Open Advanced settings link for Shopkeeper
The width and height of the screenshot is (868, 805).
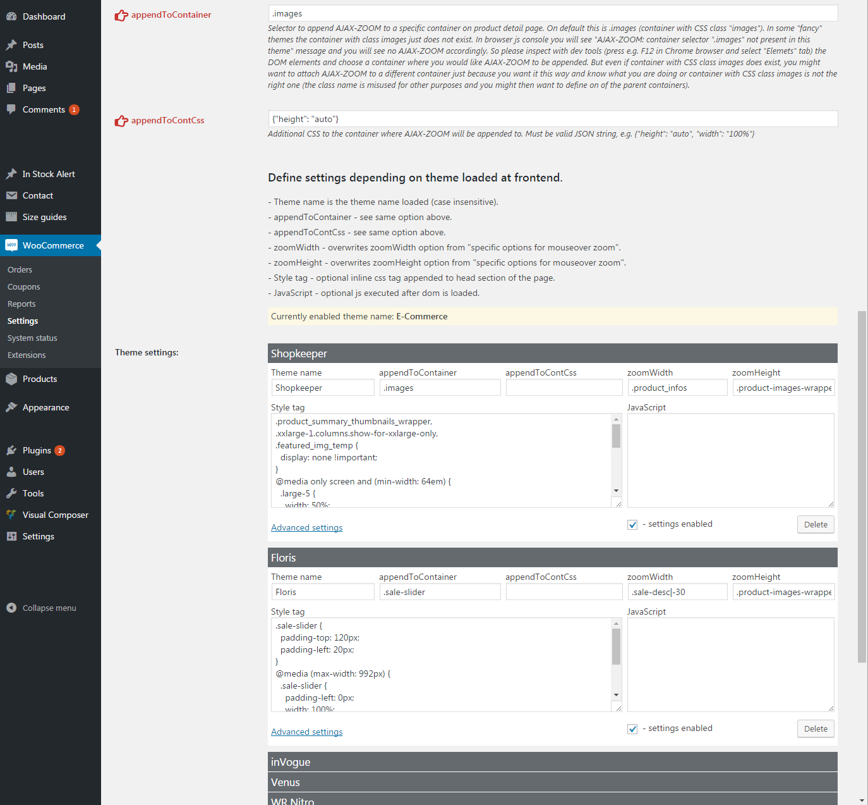pos(307,527)
